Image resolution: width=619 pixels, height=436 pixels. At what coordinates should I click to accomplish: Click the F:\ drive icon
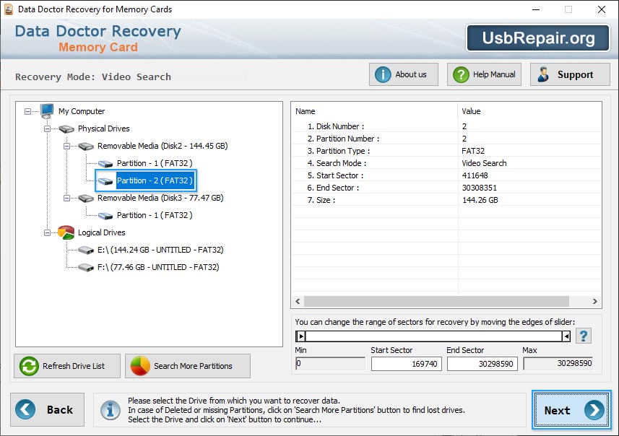pyautogui.click(x=86, y=268)
